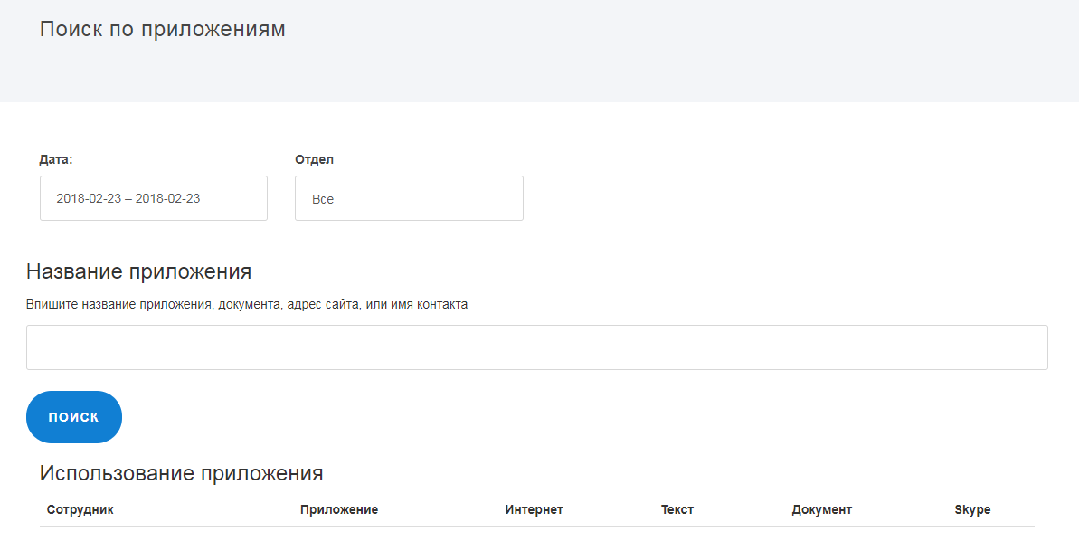
Task: Sort by the Сотрудник column header
Action: point(80,509)
